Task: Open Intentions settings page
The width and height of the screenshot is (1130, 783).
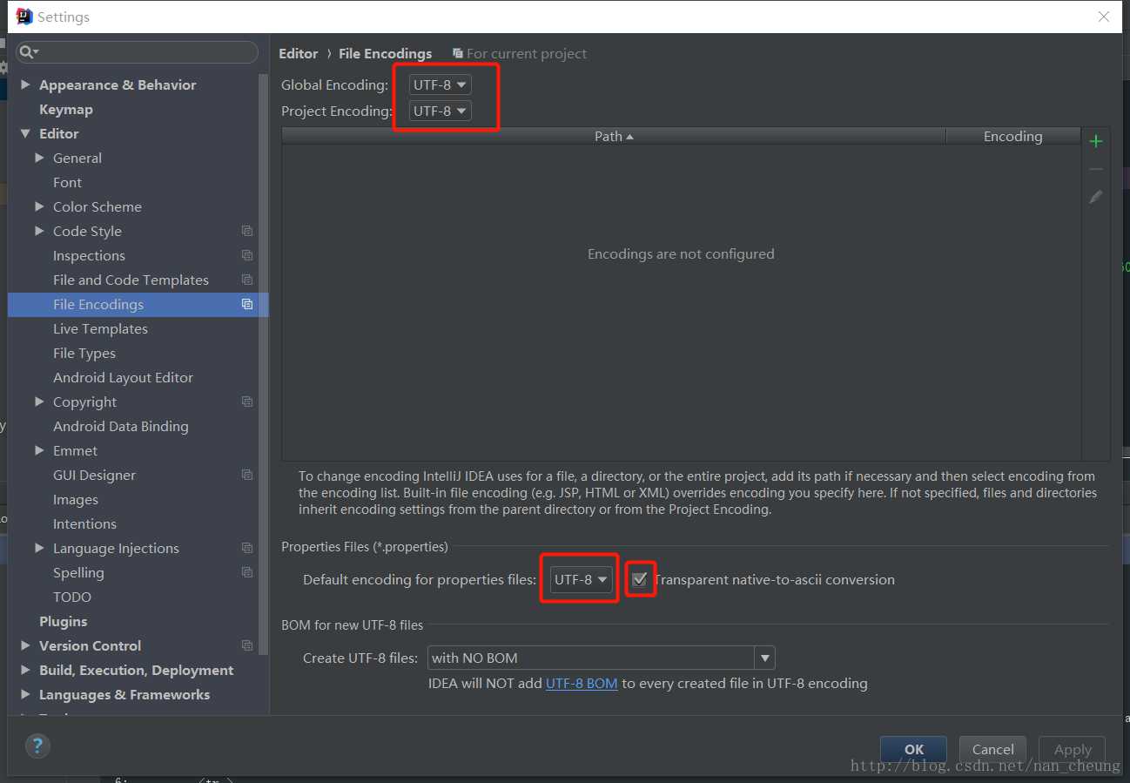Action: (84, 523)
